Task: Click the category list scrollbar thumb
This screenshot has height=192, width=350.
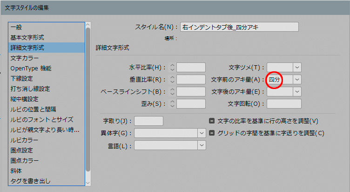Action: (88, 99)
